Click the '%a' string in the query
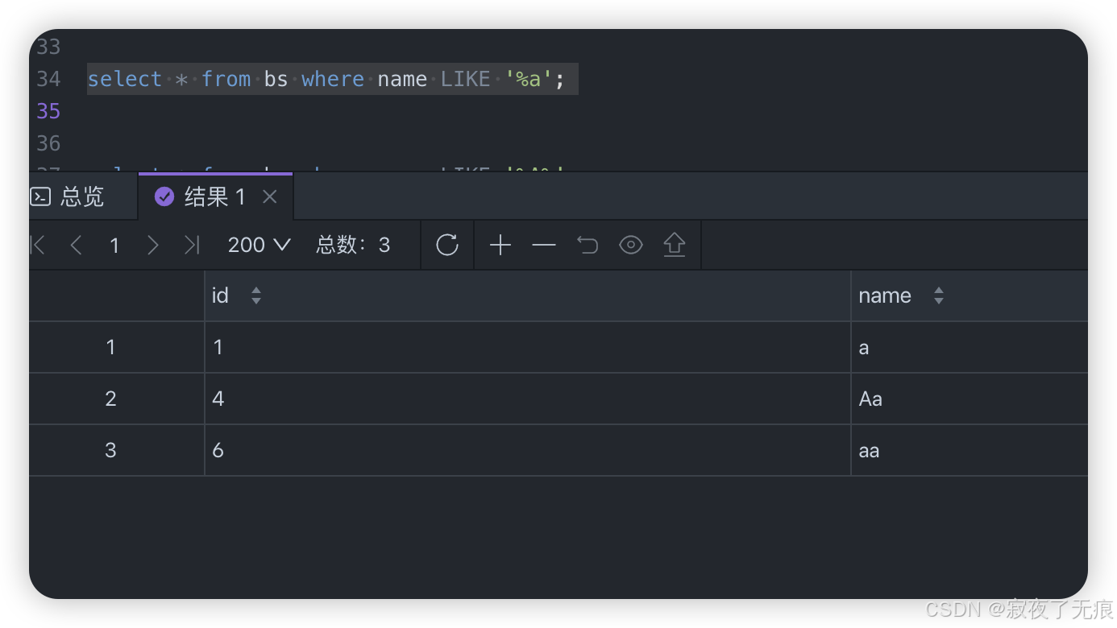The width and height of the screenshot is (1117, 628). coord(529,79)
